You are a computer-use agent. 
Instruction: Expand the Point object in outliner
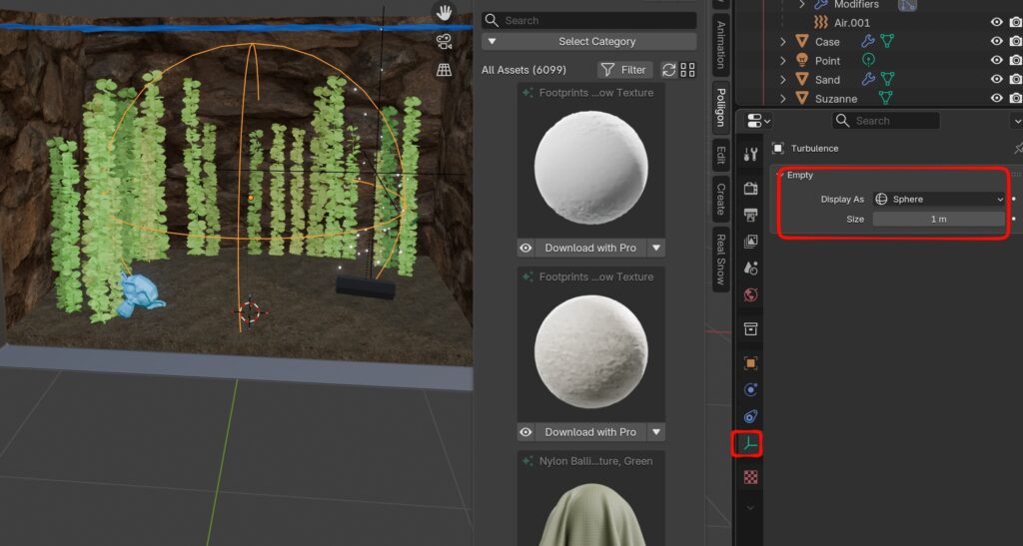[x=783, y=61]
